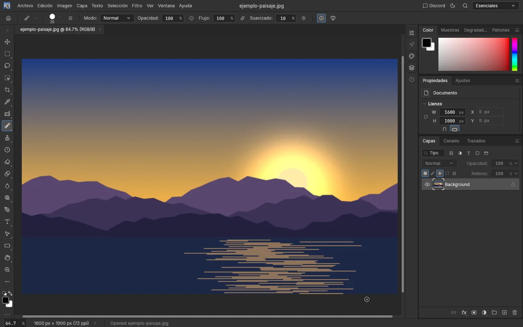Toggle lock all padlock button
The width and height of the screenshot is (523, 327).
tap(454, 173)
